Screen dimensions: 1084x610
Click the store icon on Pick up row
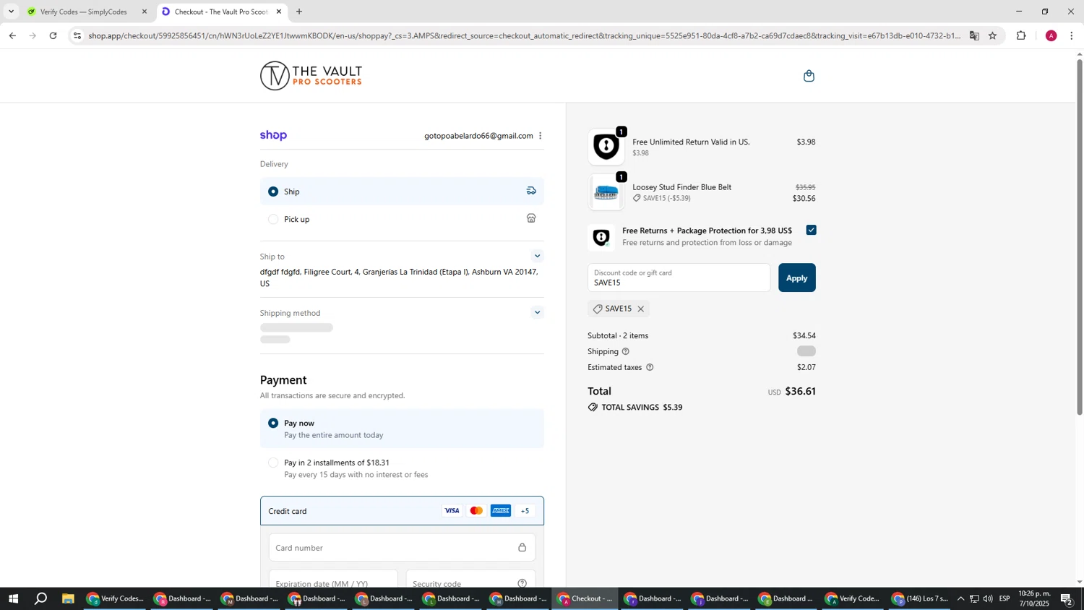[x=531, y=218]
